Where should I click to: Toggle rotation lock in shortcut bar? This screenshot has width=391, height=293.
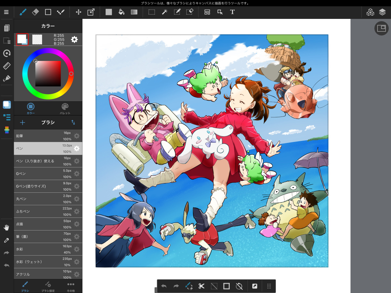click(239, 286)
